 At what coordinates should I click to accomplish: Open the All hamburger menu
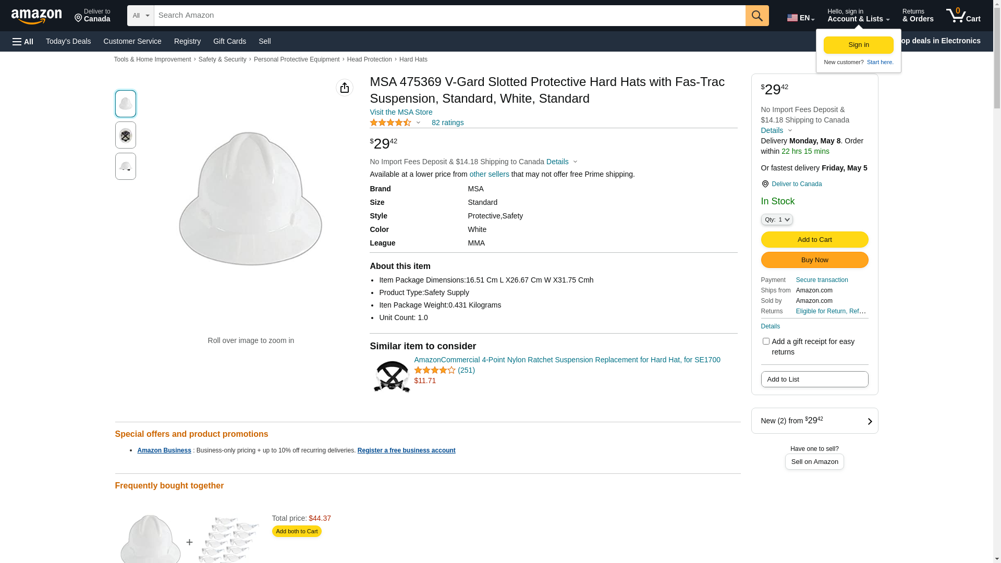(x=23, y=41)
